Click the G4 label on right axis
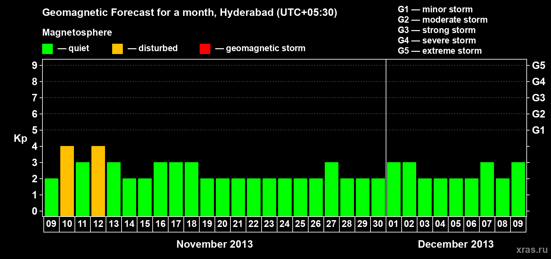The width and height of the screenshot is (551, 259). coord(539,82)
